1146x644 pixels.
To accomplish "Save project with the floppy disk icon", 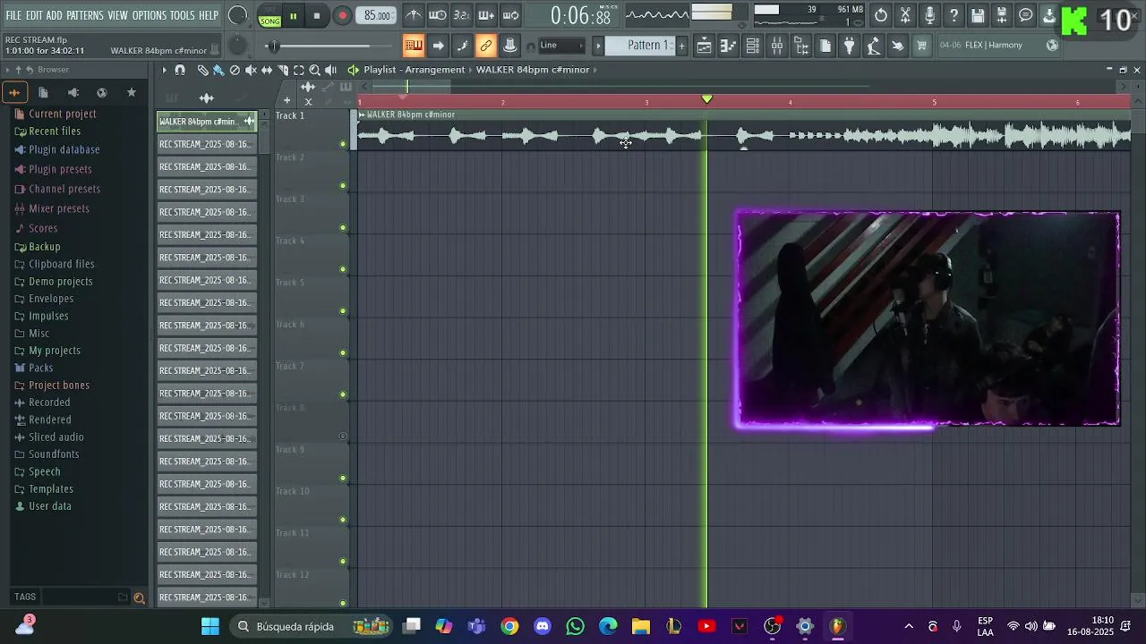I will point(978,15).
